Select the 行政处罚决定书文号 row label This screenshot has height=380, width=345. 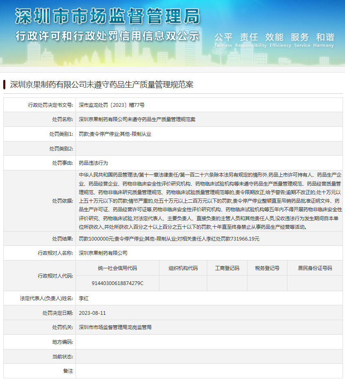[x=51, y=105]
